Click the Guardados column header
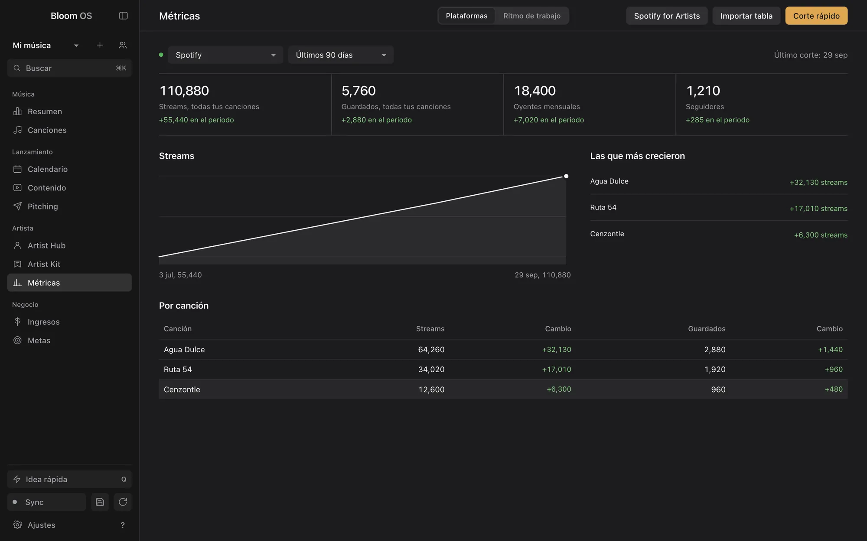Image resolution: width=867 pixels, height=541 pixels. (707, 328)
